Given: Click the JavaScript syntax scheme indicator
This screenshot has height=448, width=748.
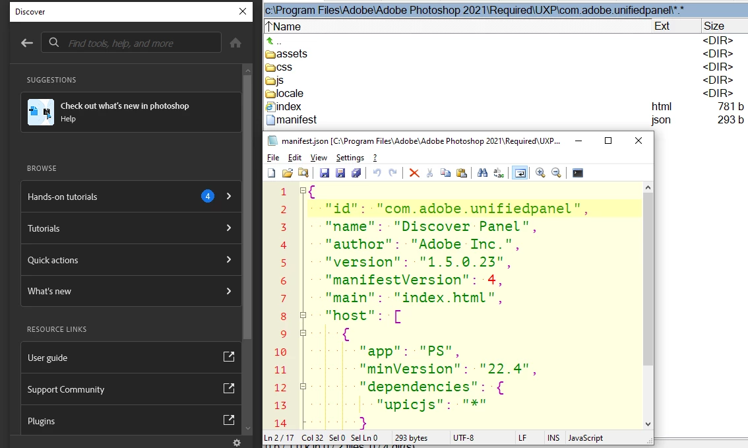Looking at the screenshot, I should pos(585,438).
